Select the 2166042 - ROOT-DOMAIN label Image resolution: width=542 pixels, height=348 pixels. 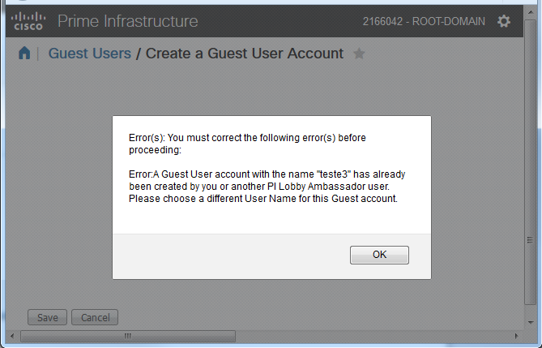point(424,21)
